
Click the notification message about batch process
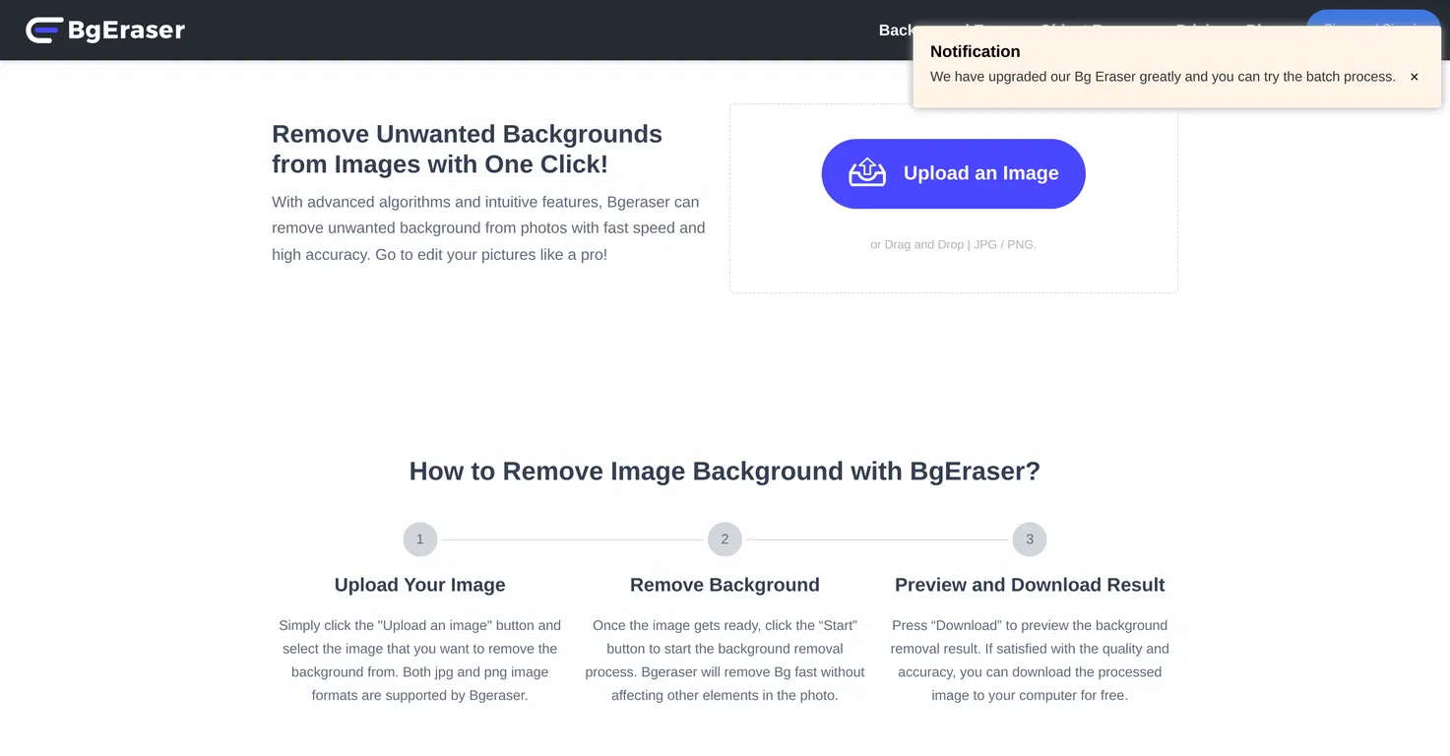[1163, 77]
